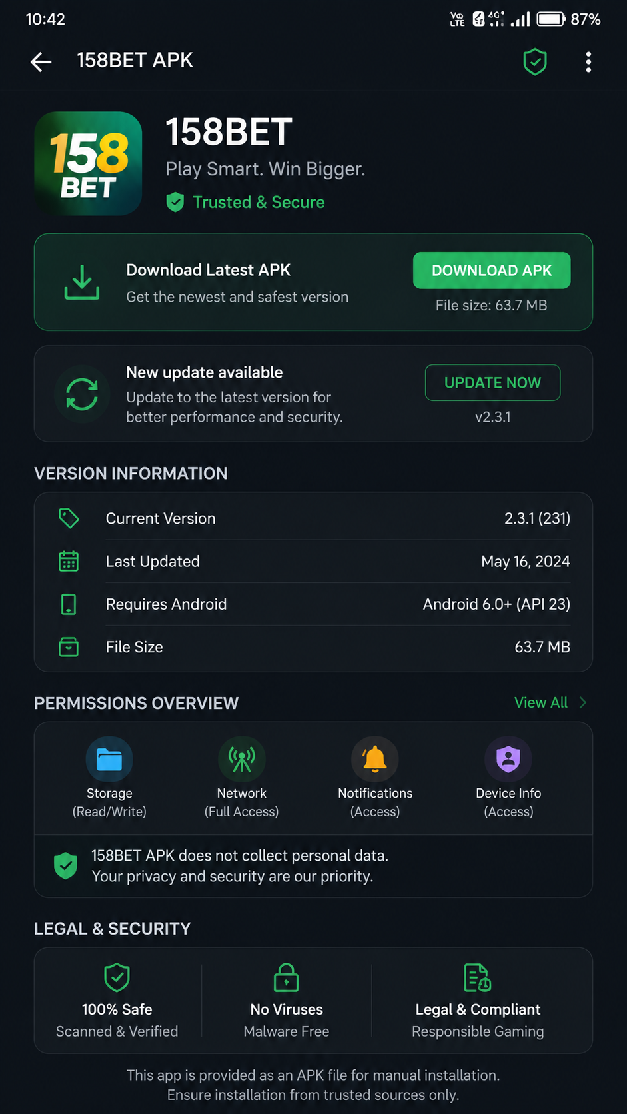627x1114 pixels.
Task: Tap the Current Version row
Action: point(314,518)
